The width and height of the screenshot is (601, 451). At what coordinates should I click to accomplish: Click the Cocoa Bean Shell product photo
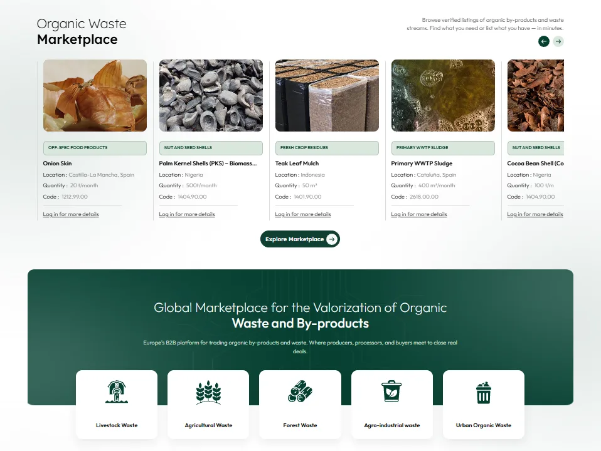tap(536, 95)
